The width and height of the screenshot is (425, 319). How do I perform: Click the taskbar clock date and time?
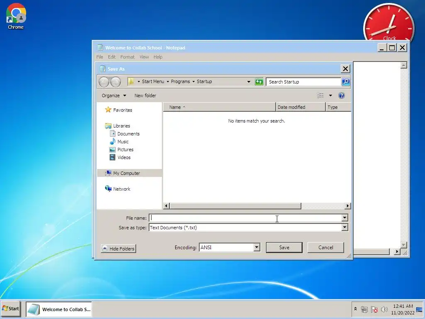tap(403, 309)
